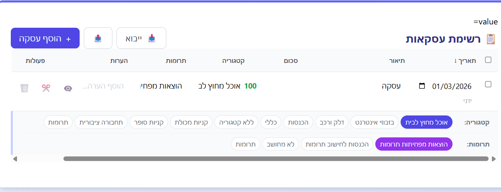Click the clipboard icon beside רשימת עסקאות
Screen dimensions: 501x192
pyautogui.click(x=491, y=39)
